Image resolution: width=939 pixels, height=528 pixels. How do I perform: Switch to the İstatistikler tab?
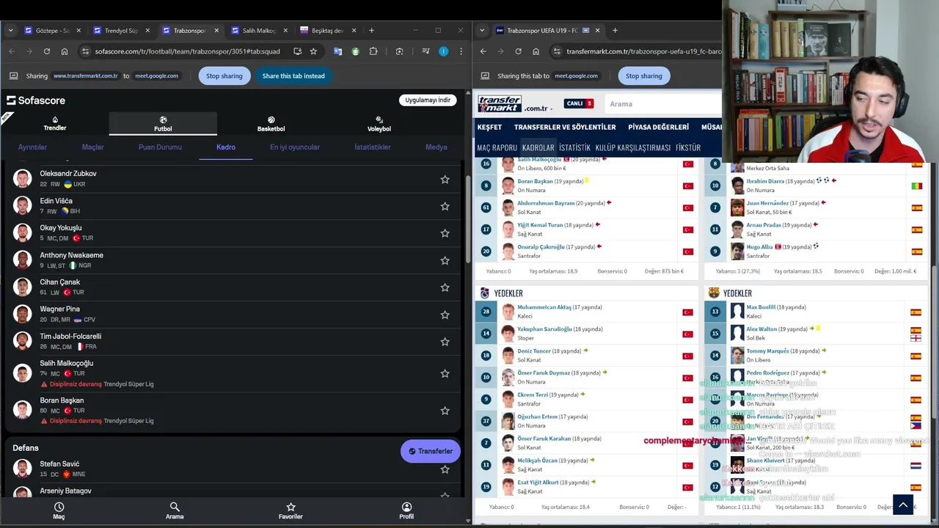(x=373, y=147)
